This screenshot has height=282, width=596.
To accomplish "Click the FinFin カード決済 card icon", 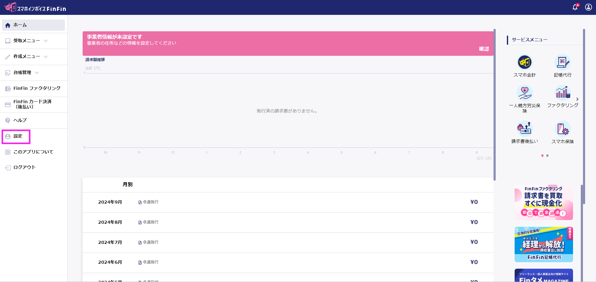I will 8,105.
